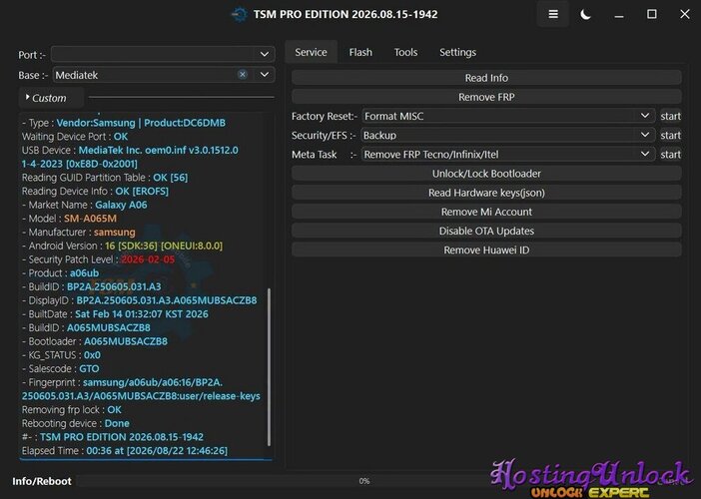Select 'Waiting Device Port : OK' line
This screenshot has height=499, width=701.
[x=75, y=137]
